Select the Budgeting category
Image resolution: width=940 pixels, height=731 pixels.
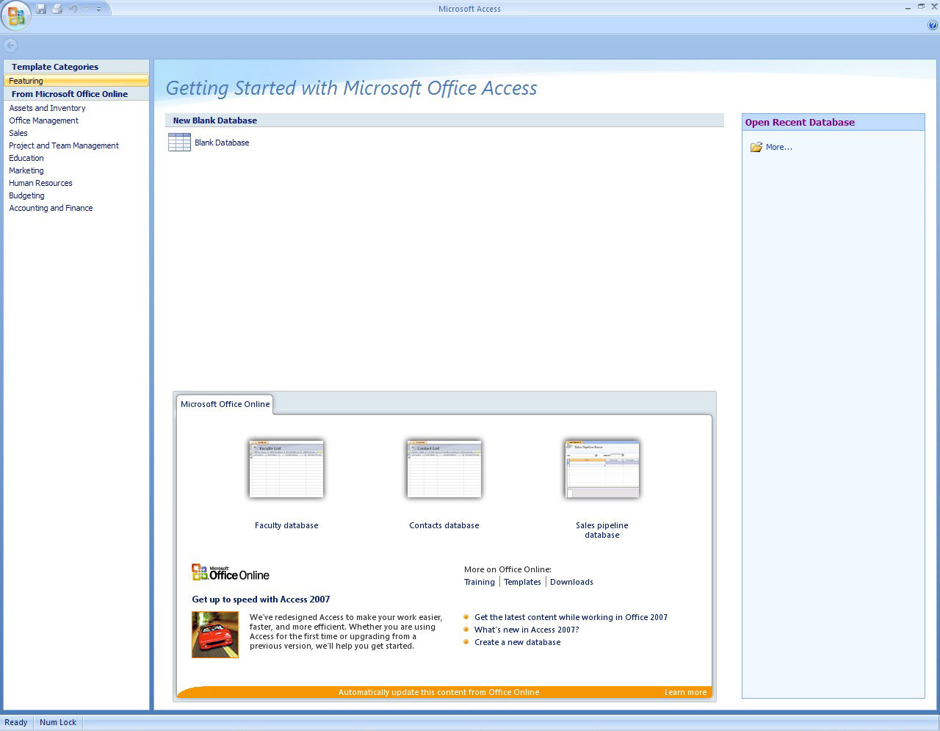click(x=26, y=195)
